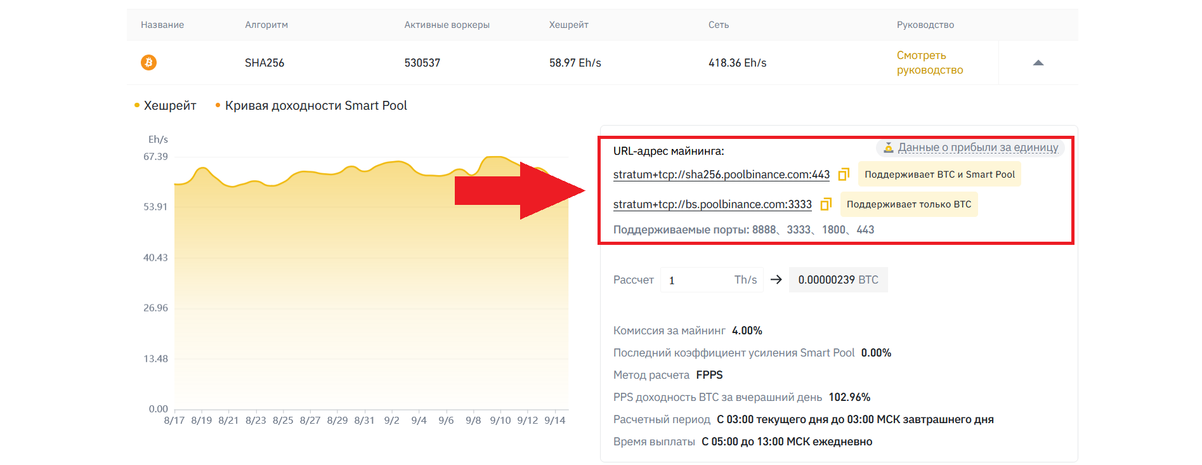Click the 0.00000239 BTC result field

[837, 280]
